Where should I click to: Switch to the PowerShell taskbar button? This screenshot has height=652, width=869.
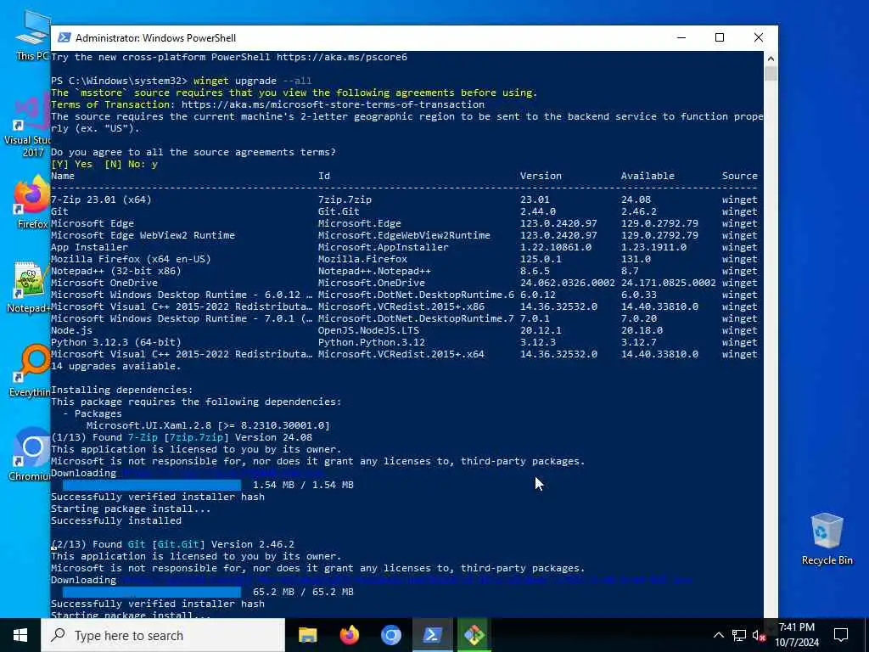click(x=432, y=635)
